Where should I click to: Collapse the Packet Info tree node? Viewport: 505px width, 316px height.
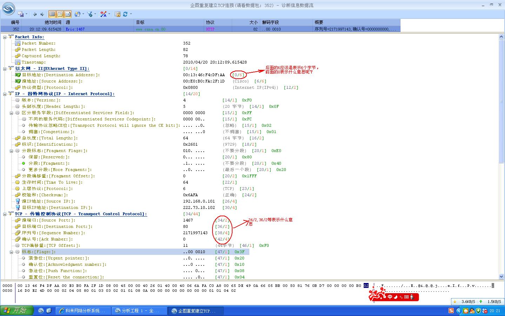point(5,37)
